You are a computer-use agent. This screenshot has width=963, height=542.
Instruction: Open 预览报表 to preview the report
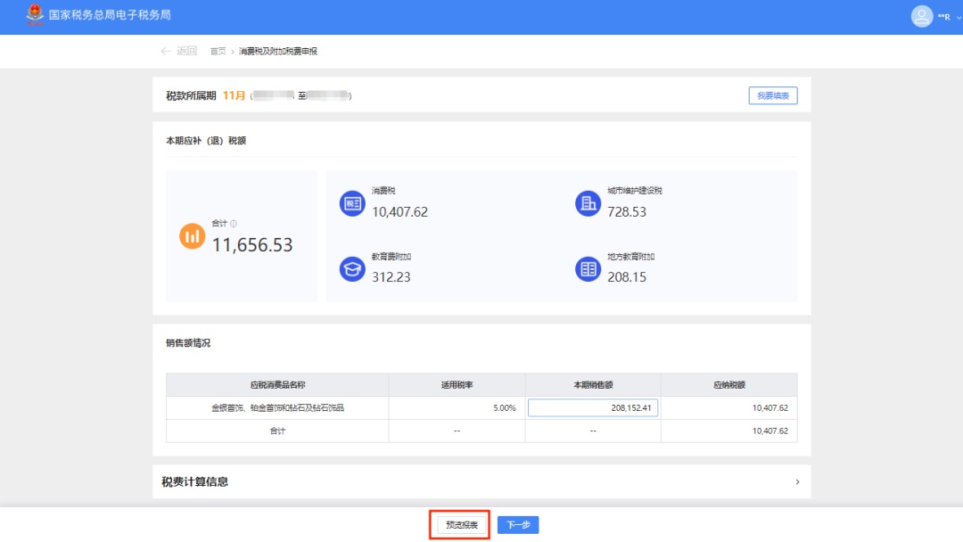point(462,525)
